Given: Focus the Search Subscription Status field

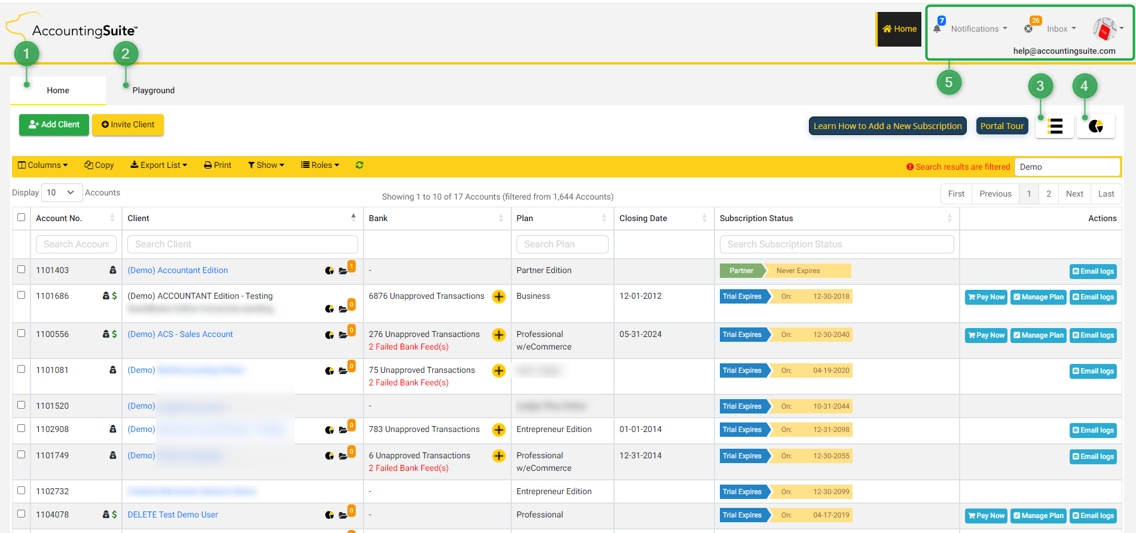Looking at the screenshot, I should [x=837, y=244].
